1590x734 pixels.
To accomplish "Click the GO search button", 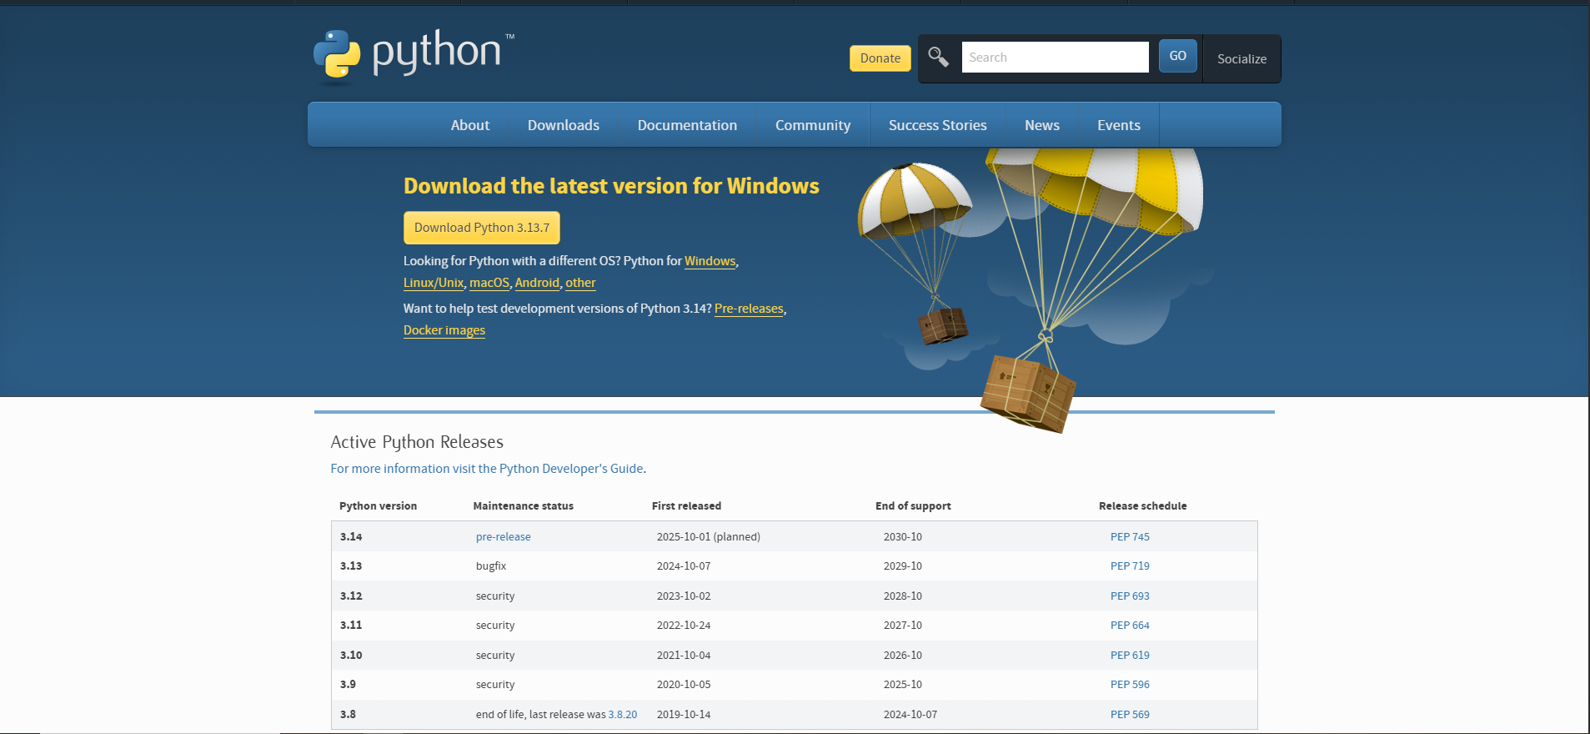I will (1177, 56).
